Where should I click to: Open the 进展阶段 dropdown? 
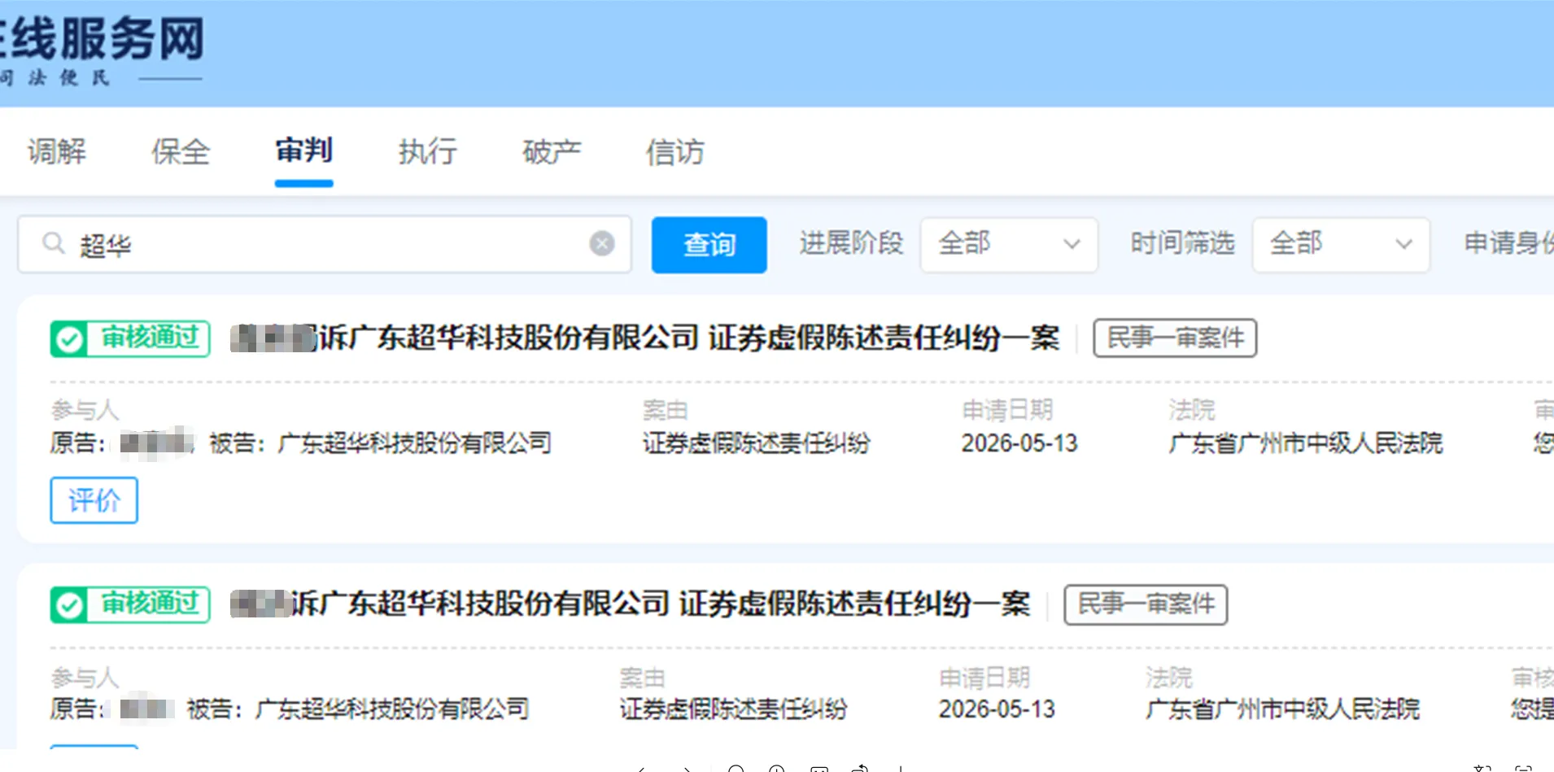coord(1009,244)
